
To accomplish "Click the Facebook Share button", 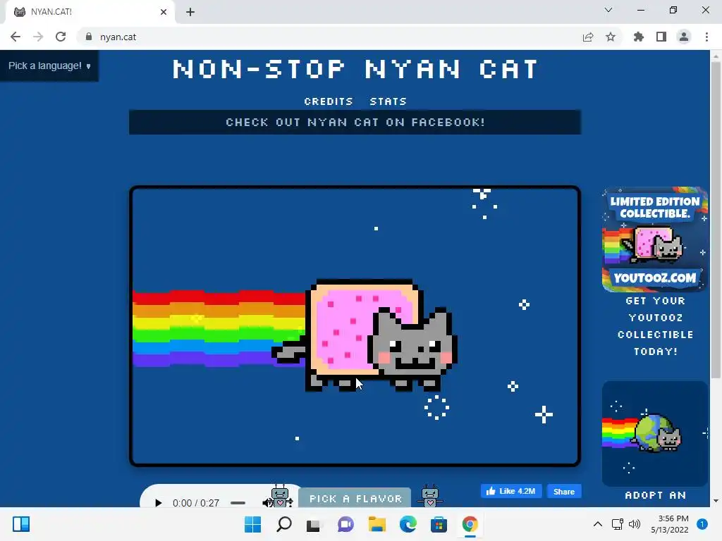I will (x=564, y=491).
